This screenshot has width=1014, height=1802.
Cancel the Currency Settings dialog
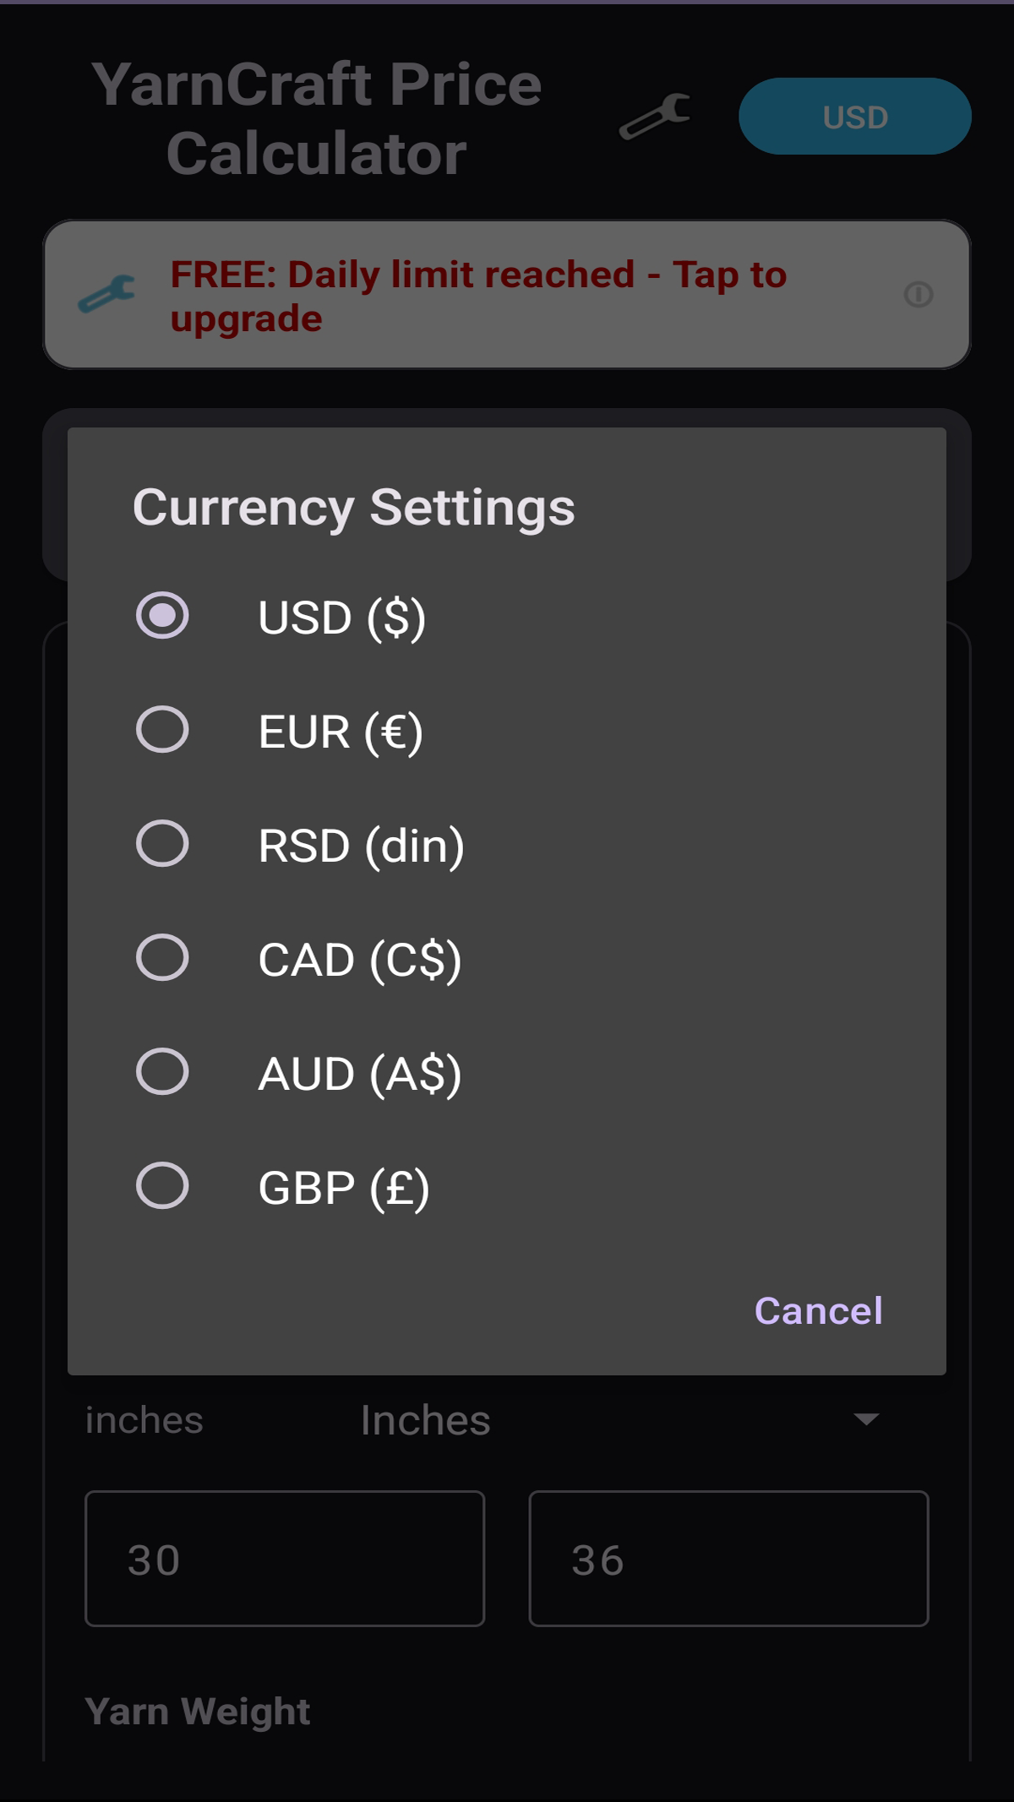click(818, 1311)
